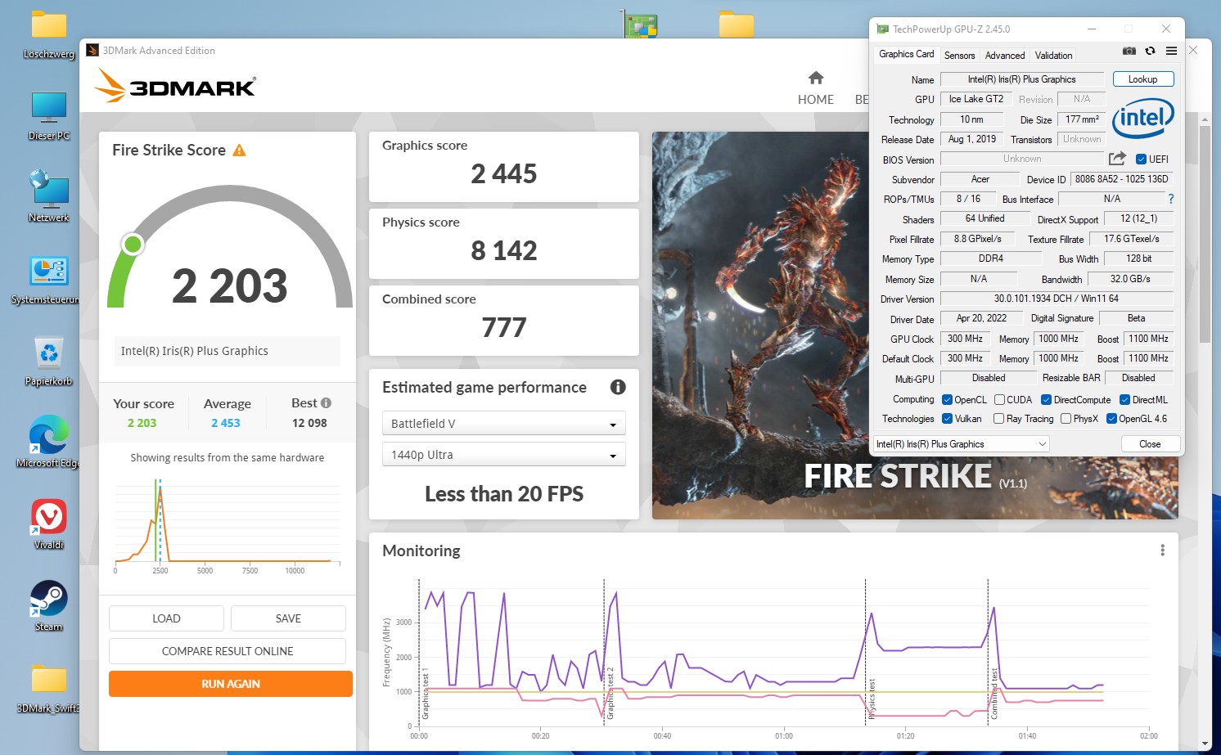
Task: Select the Loschzwerg desktop folder
Action: [49, 34]
